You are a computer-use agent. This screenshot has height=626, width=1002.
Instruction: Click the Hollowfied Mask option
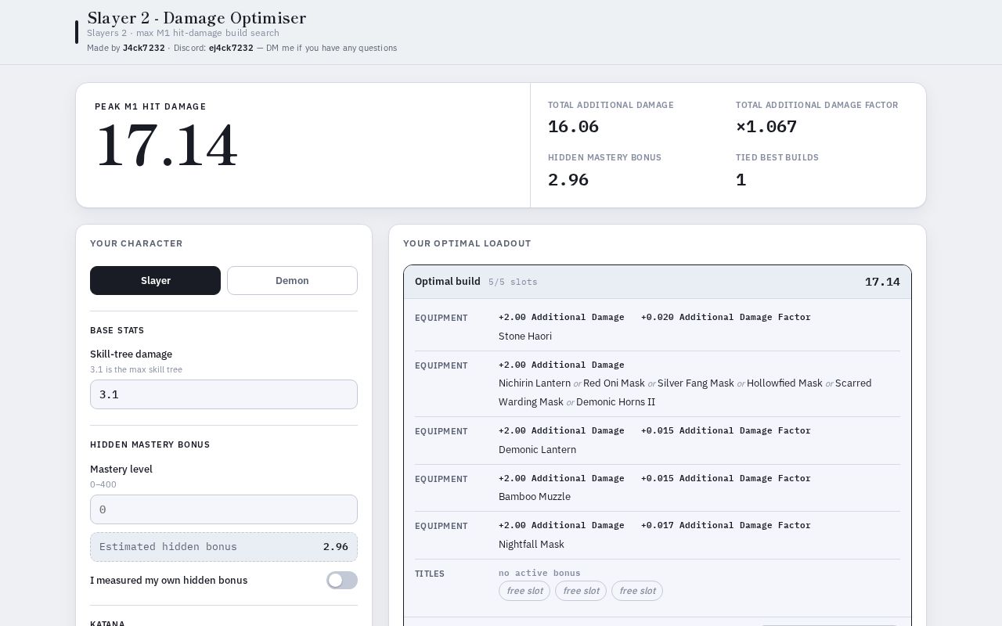click(x=784, y=383)
